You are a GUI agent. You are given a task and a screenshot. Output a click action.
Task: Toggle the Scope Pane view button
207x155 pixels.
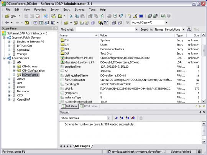click(x=35, y=23)
